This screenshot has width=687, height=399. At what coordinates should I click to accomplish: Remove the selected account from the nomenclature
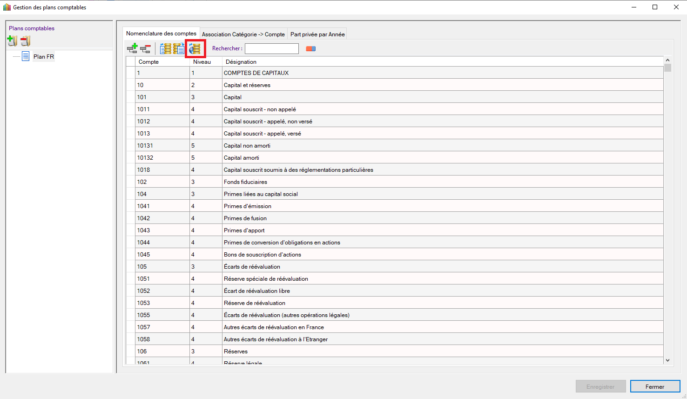pos(146,48)
